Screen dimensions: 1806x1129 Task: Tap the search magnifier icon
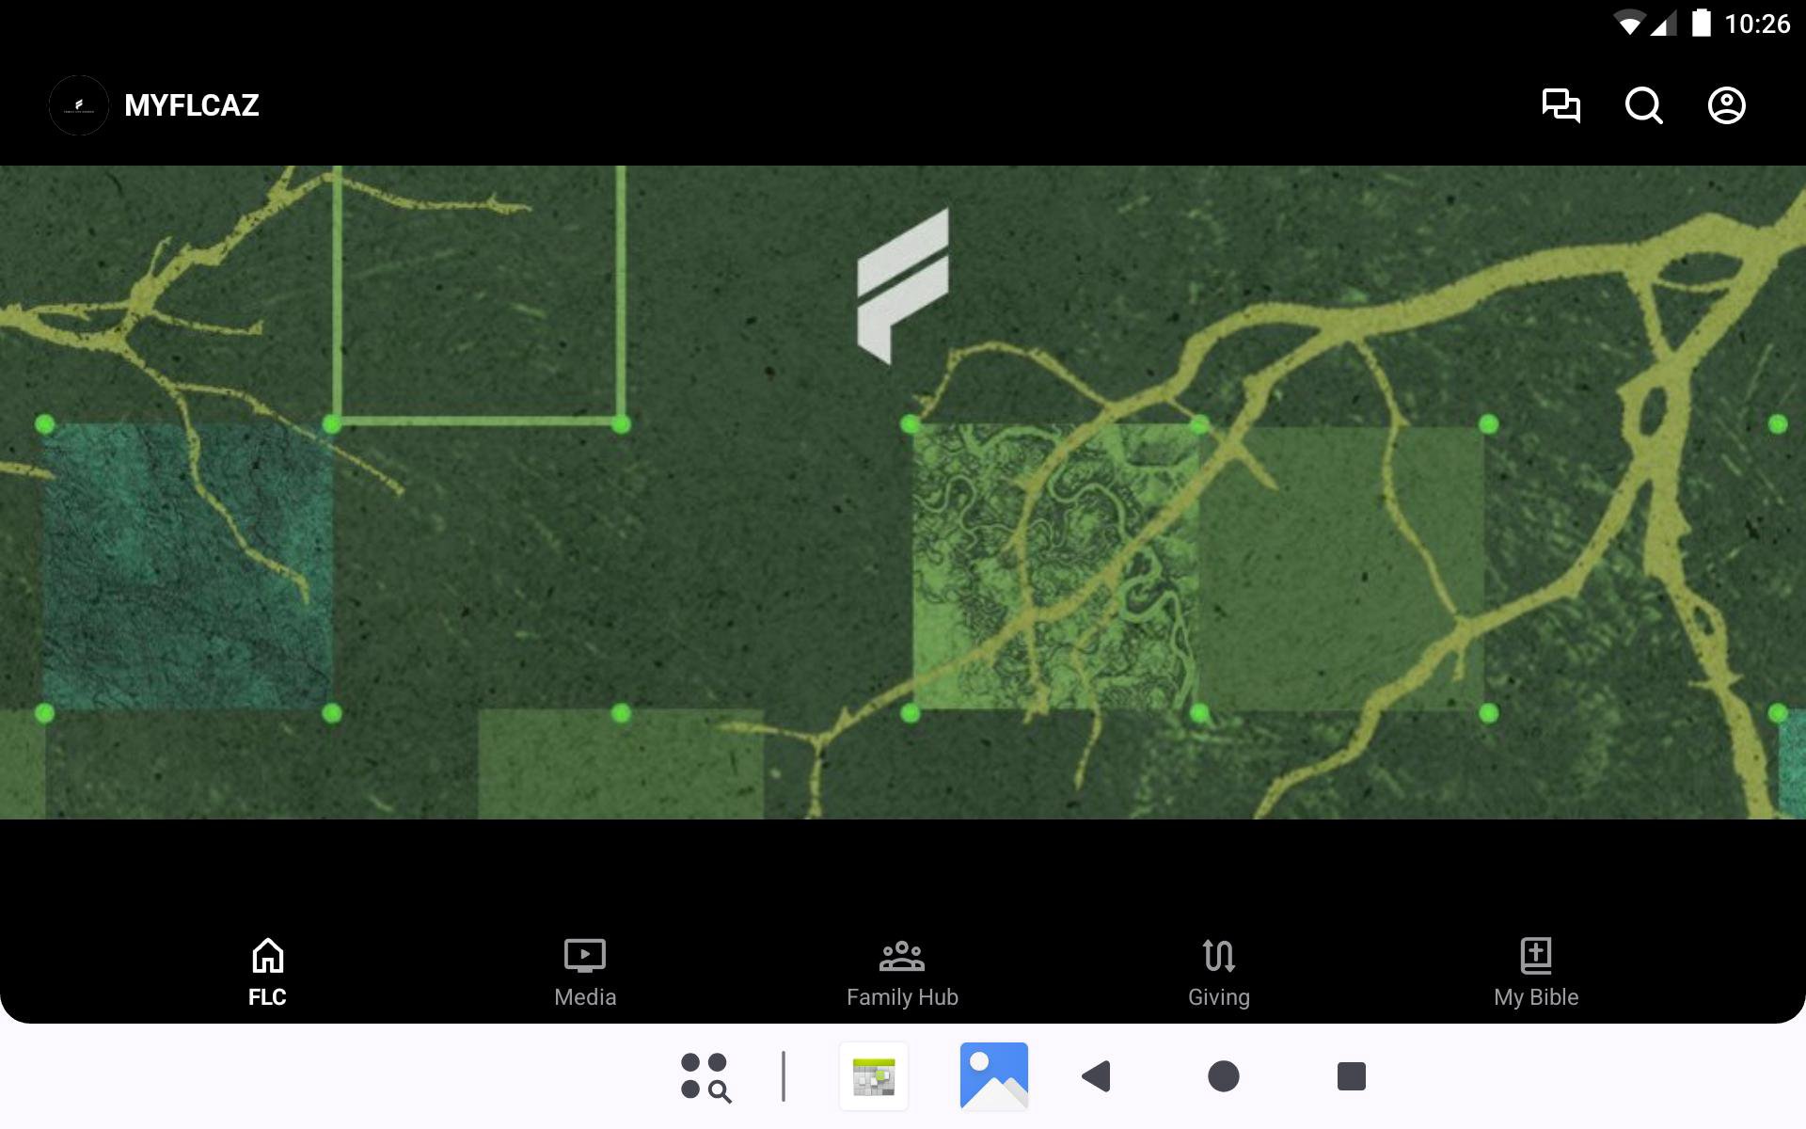click(x=1643, y=105)
